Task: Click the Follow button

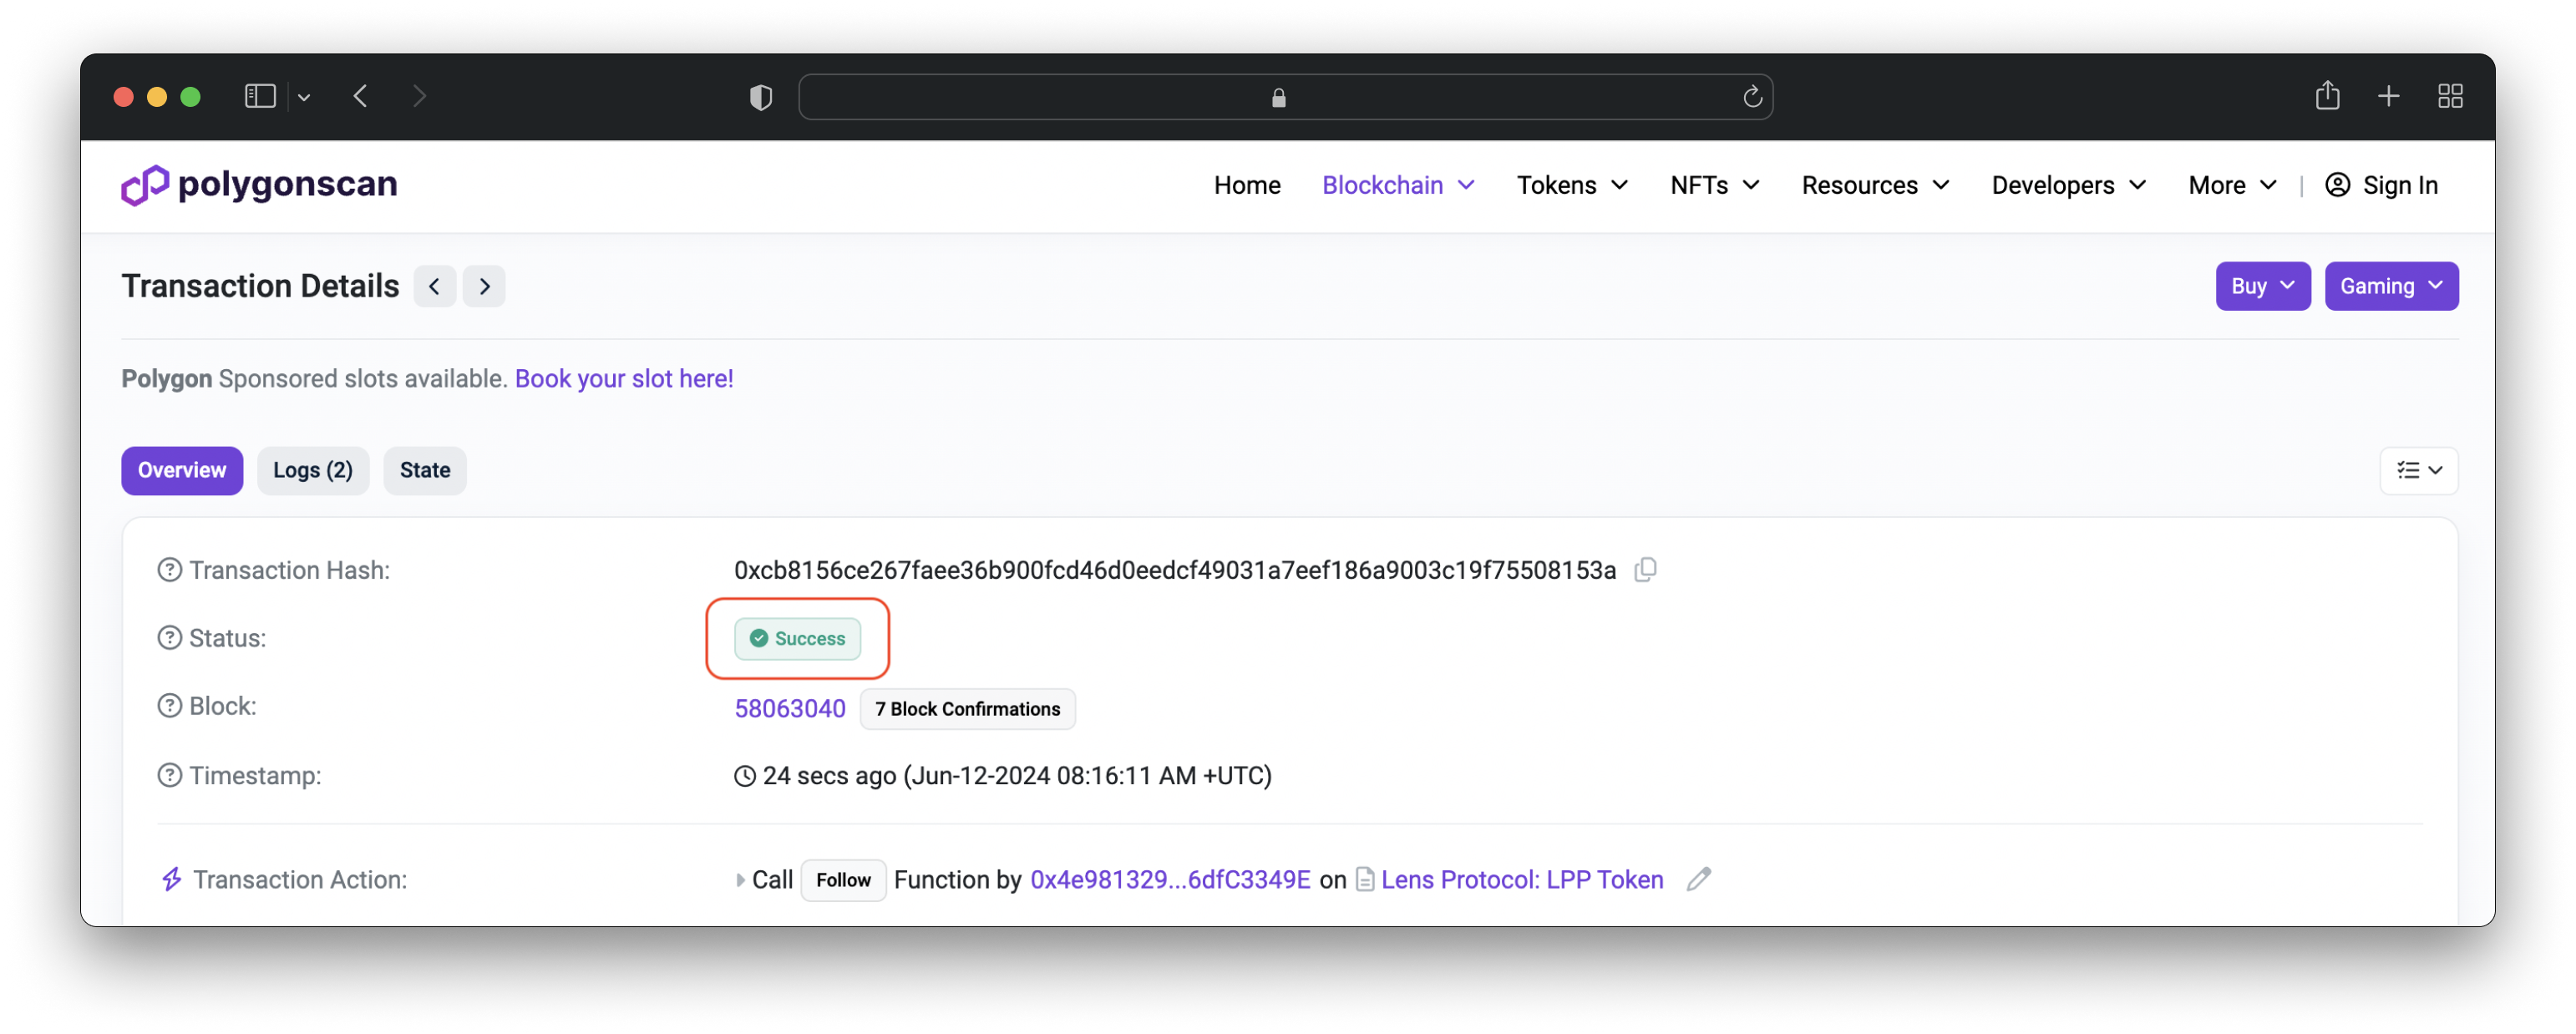Action: [843, 880]
